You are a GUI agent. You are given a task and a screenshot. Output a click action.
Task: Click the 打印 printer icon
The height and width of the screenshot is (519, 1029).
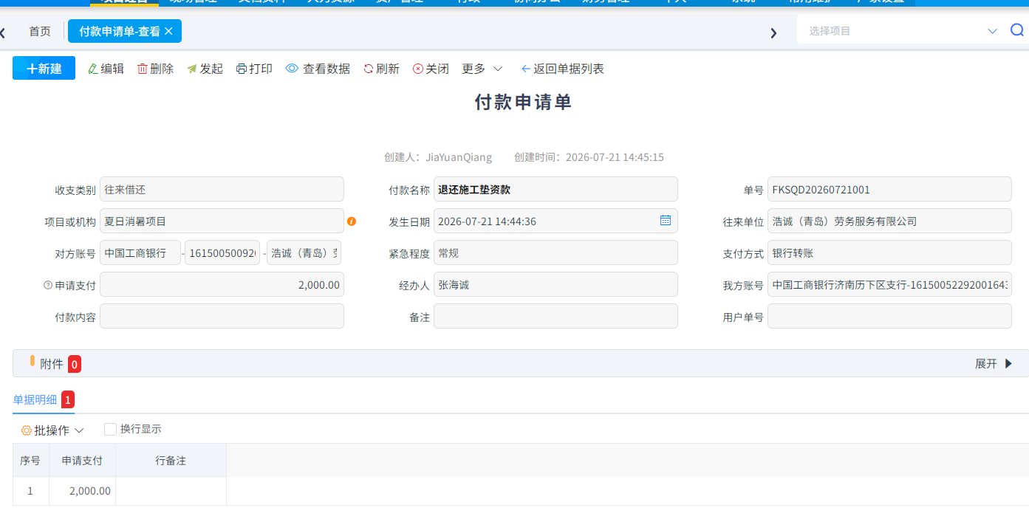pos(242,69)
